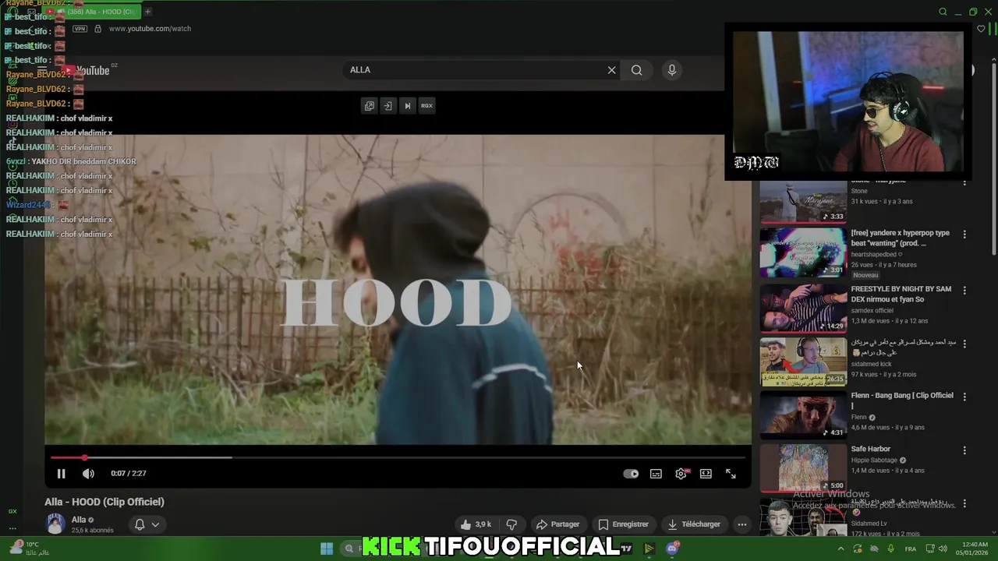Open the Alla channel name link
The image size is (998, 561).
pos(79,520)
